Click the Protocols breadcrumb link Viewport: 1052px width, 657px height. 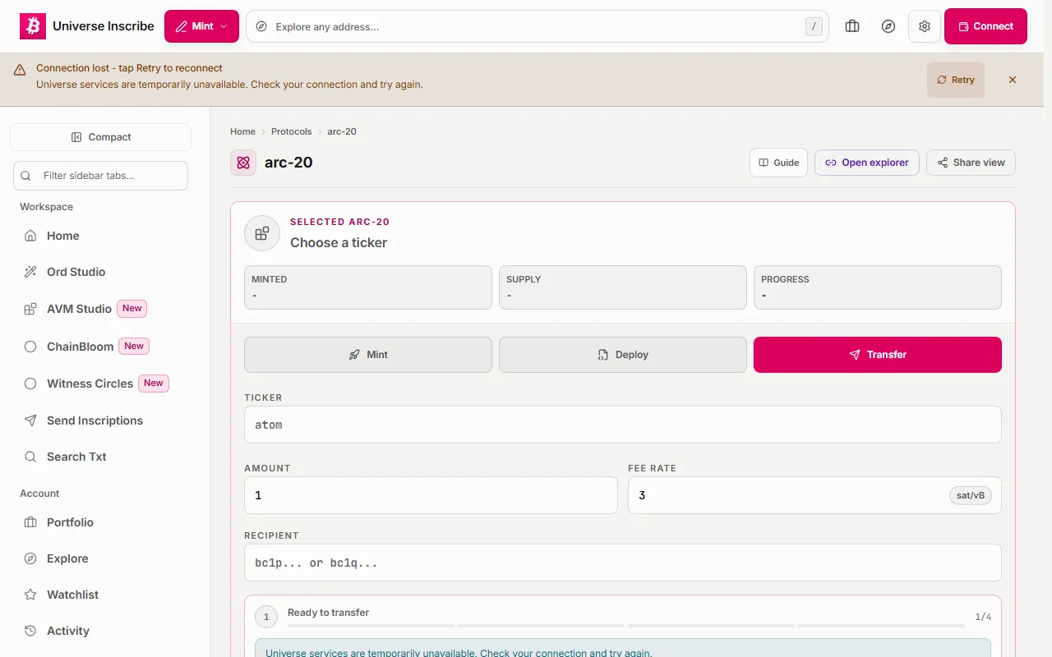tap(292, 131)
